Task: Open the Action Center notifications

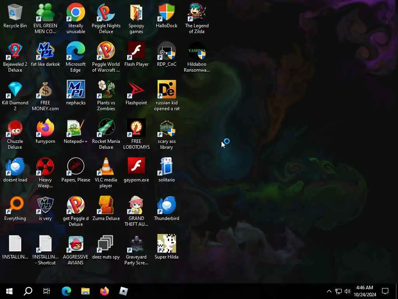Action: (385, 291)
